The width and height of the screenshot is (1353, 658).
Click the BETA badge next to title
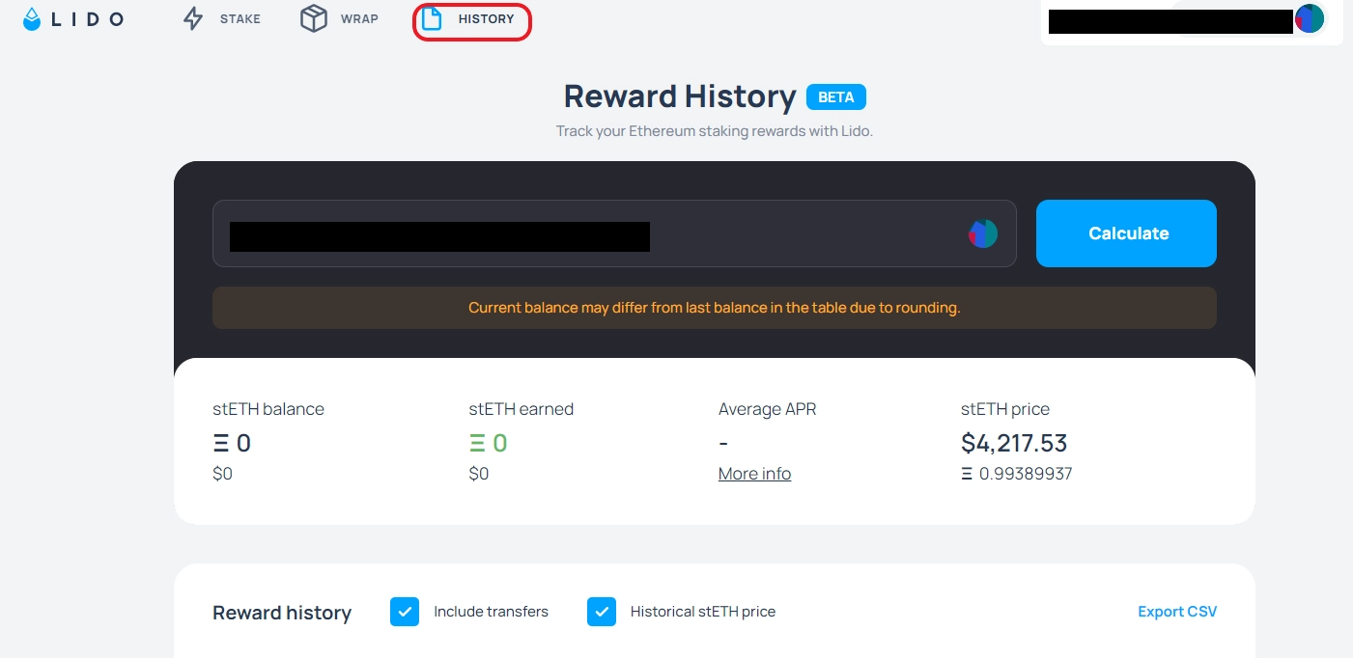(x=836, y=97)
